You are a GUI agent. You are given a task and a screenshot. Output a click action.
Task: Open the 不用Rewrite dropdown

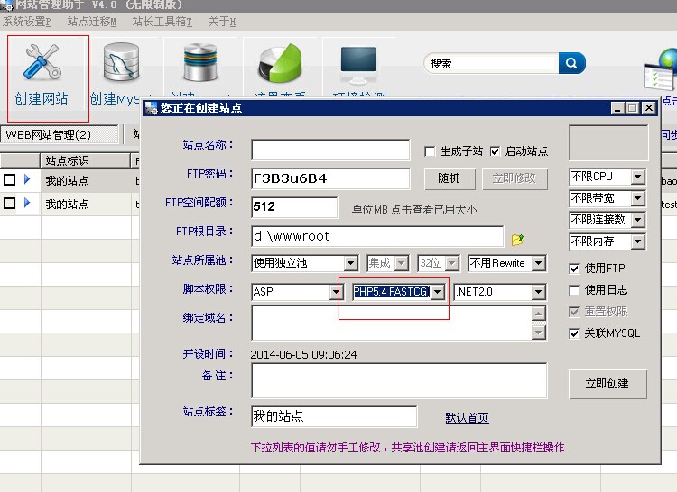point(538,264)
